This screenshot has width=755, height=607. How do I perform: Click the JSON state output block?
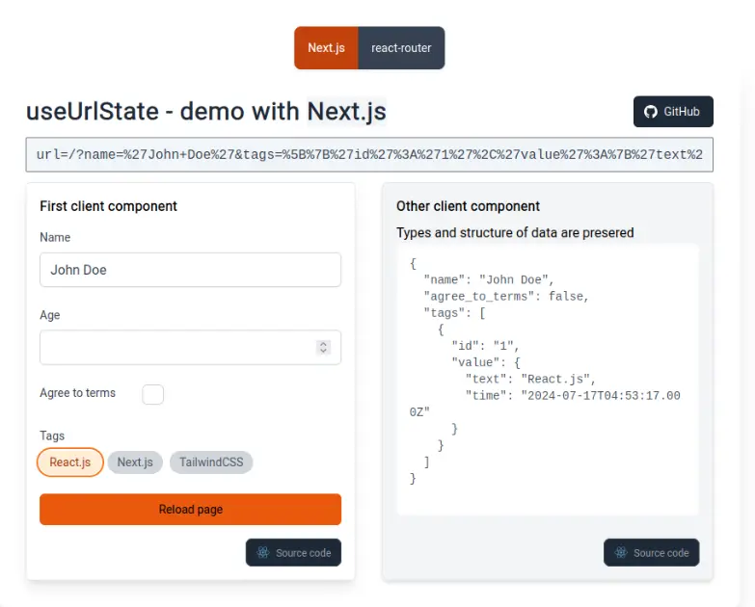pos(548,380)
